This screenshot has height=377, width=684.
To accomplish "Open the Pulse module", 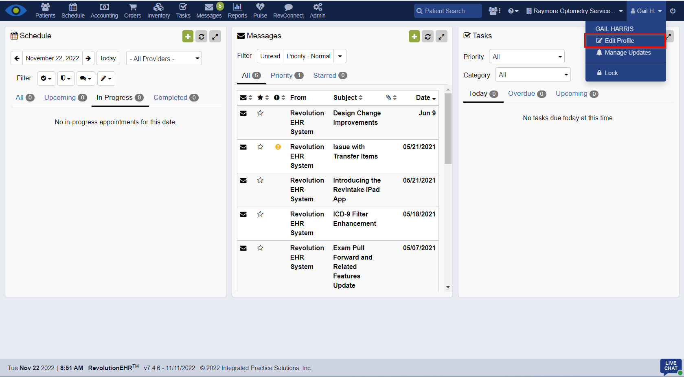I will tap(260, 11).
